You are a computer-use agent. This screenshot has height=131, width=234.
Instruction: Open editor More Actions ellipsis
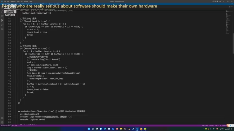(x=232, y=6)
